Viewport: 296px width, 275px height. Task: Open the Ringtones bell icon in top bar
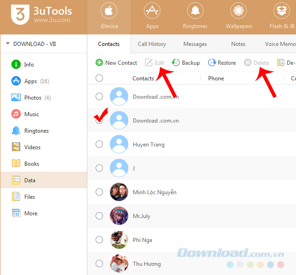(195, 11)
